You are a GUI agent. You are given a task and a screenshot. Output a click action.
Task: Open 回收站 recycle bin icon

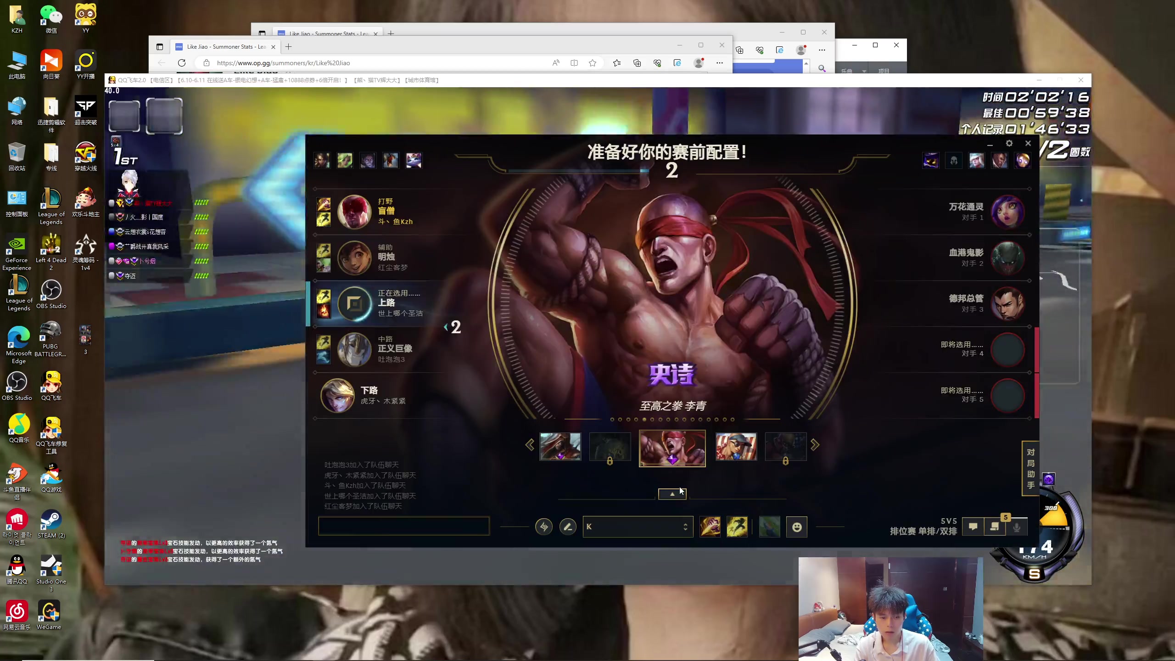point(17,157)
